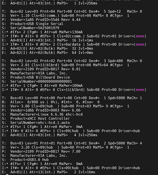Click the Ad=82(I) Bulk endpoint line
Image resolution: width=158 pixels, height=175 pixels.
48,52
